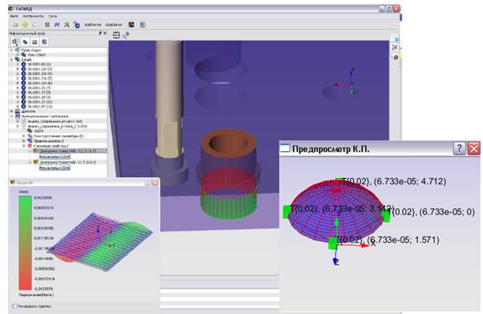Viewport: 483px width, 314px height.
Task: Select the highlighted diagram tree item
Action: [68, 151]
